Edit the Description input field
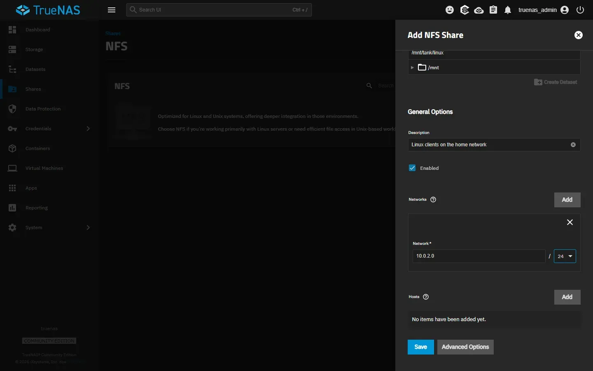The height and width of the screenshot is (371, 593). click(494, 145)
